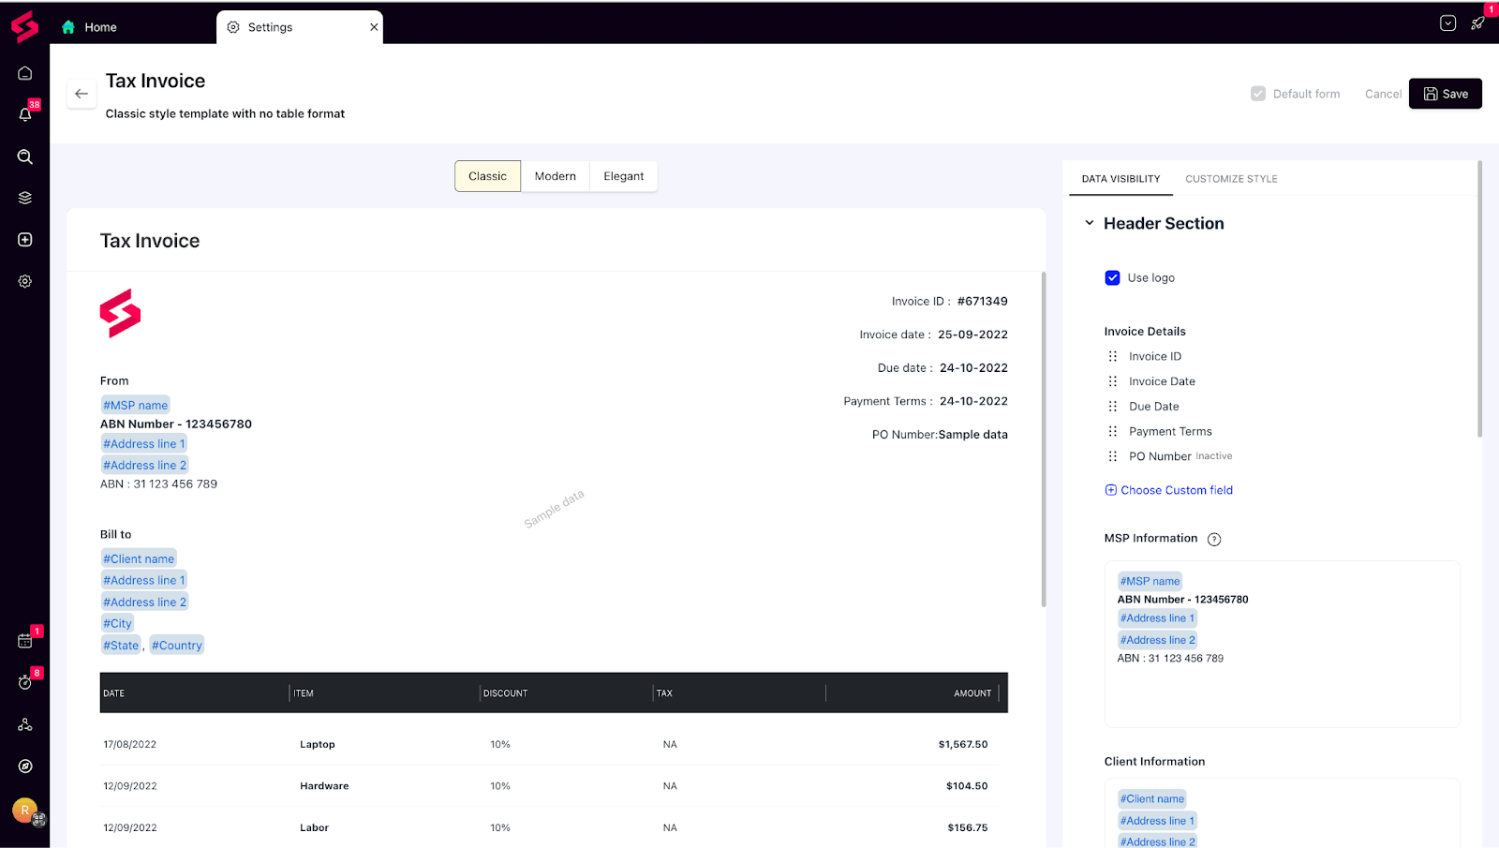Click the Tax Invoice heading in preview
The height and width of the screenshot is (848, 1499).
click(x=150, y=241)
